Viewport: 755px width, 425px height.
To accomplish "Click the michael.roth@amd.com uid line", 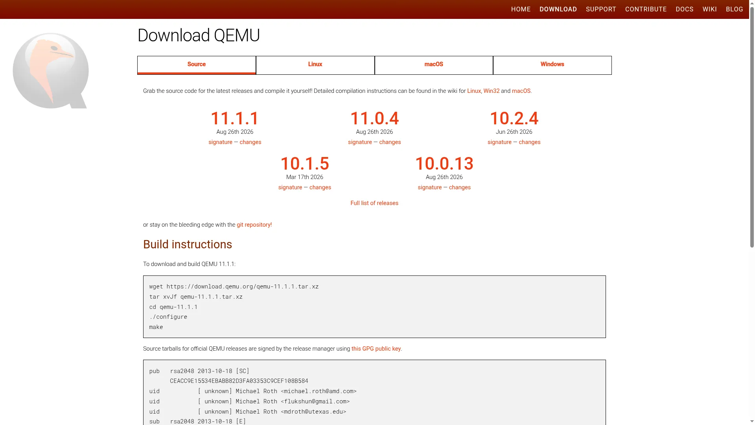I will coord(253,391).
